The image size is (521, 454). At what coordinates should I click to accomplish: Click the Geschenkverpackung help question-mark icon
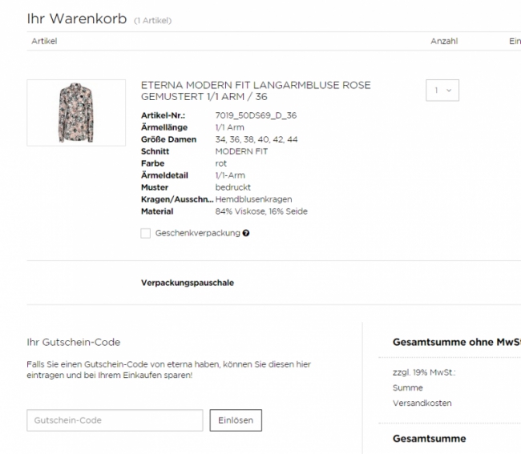246,233
